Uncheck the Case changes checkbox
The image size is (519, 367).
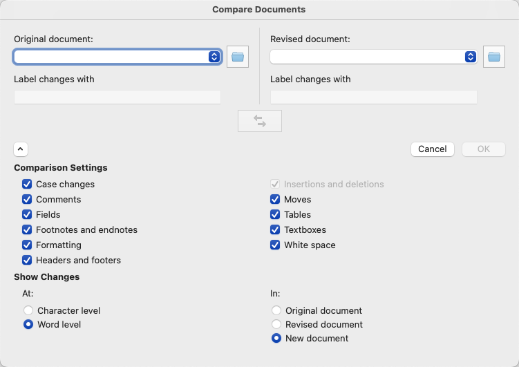point(27,185)
